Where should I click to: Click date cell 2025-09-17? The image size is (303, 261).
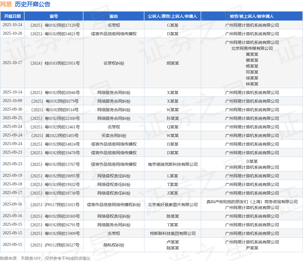[x=12, y=193]
